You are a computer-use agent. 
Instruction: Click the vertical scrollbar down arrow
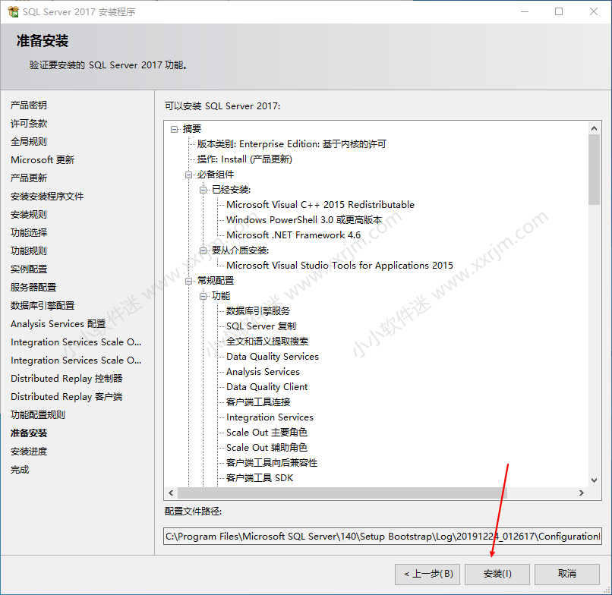(x=594, y=480)
